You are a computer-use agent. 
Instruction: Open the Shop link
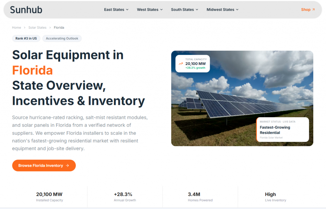(308, 10)
